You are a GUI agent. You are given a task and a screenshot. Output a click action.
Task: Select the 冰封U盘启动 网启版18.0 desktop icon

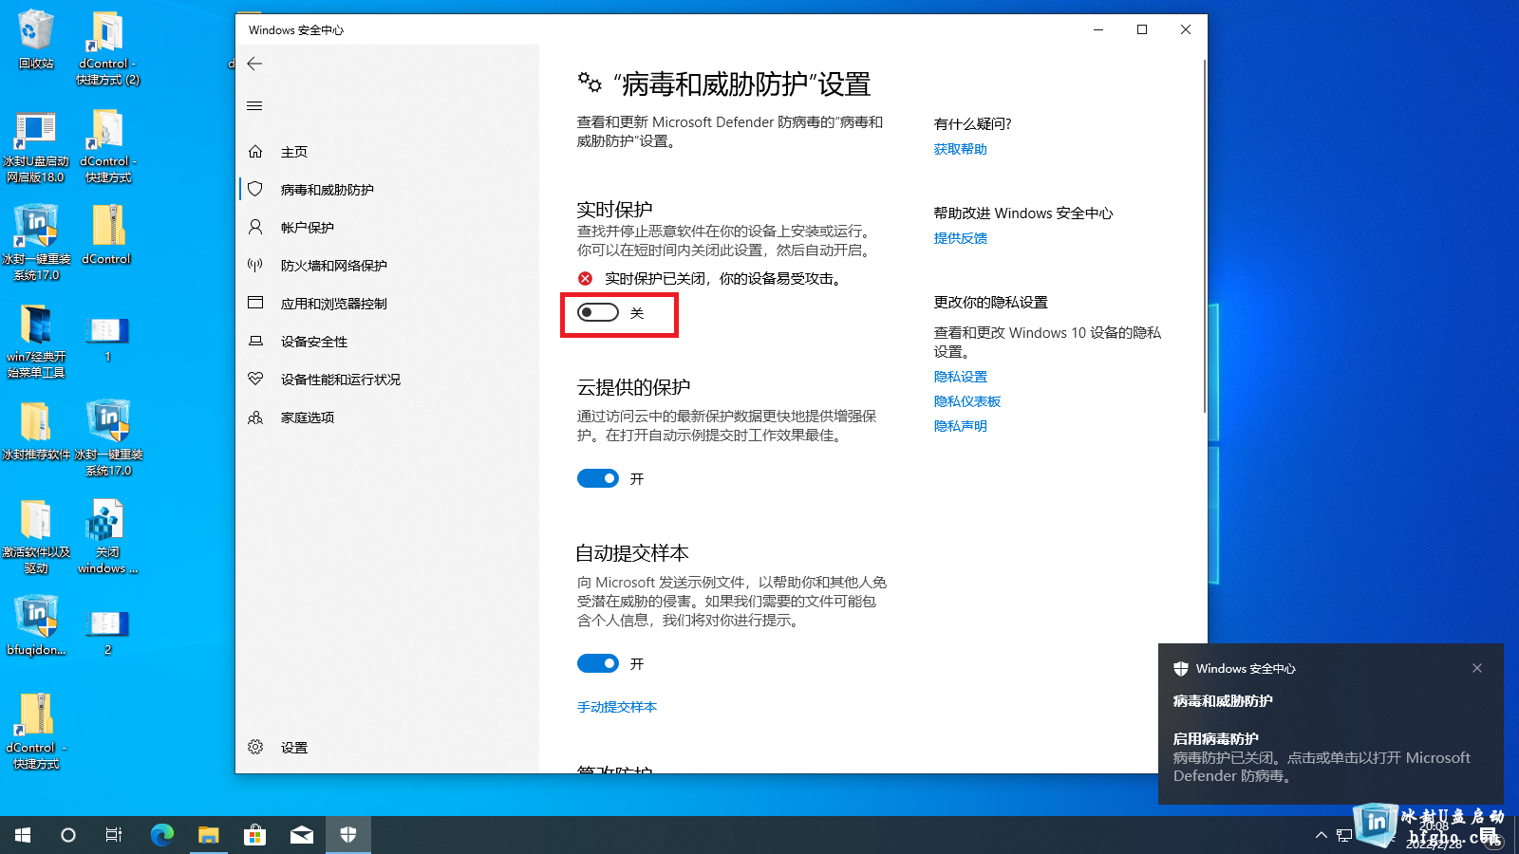coord(35,146)
